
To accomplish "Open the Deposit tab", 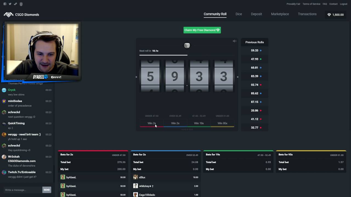I will point(256,14).
